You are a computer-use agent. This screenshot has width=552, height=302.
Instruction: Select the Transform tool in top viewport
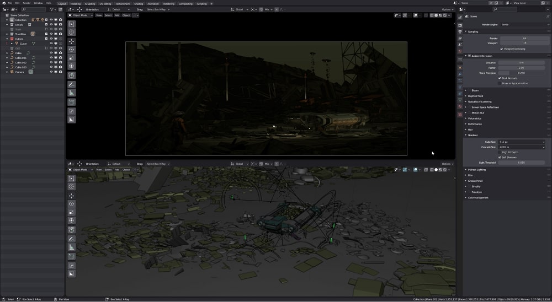[x=72, y=66]
